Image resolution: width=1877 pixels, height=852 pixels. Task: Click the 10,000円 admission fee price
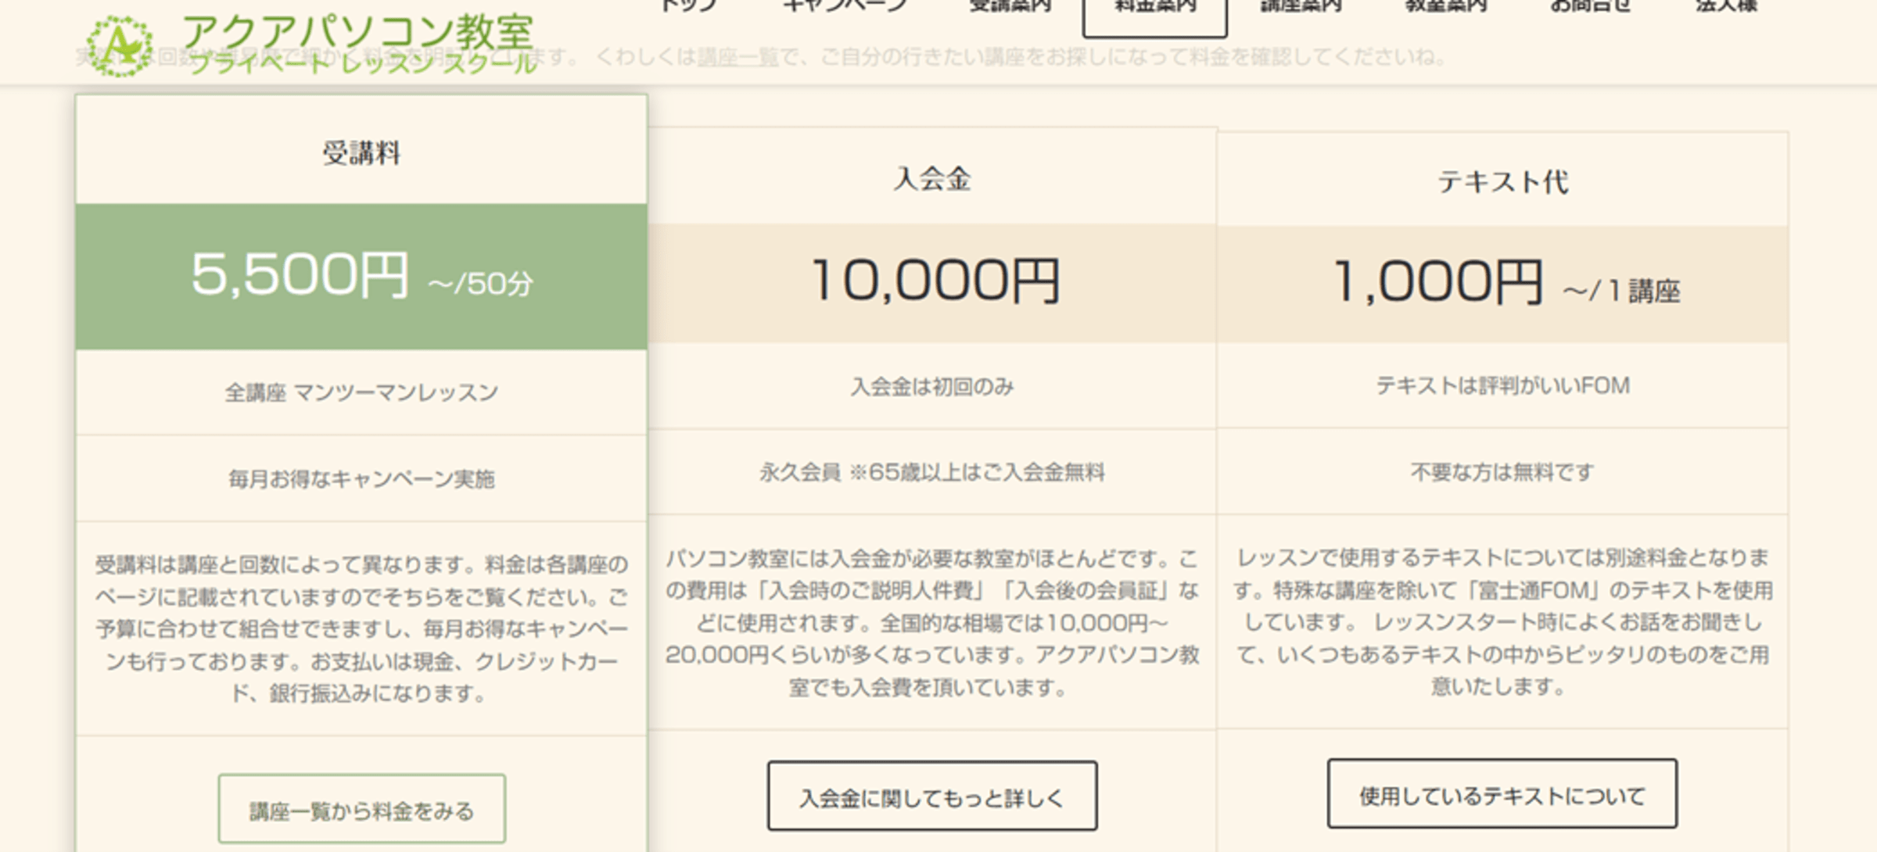coord(935,281)
